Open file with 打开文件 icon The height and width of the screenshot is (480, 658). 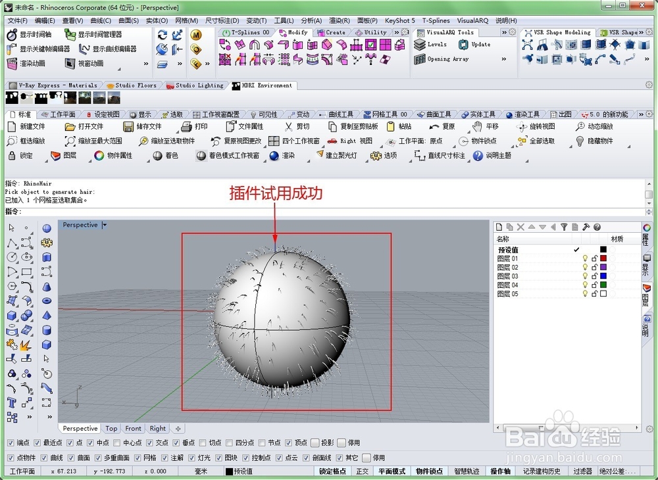tap(70, 126)
